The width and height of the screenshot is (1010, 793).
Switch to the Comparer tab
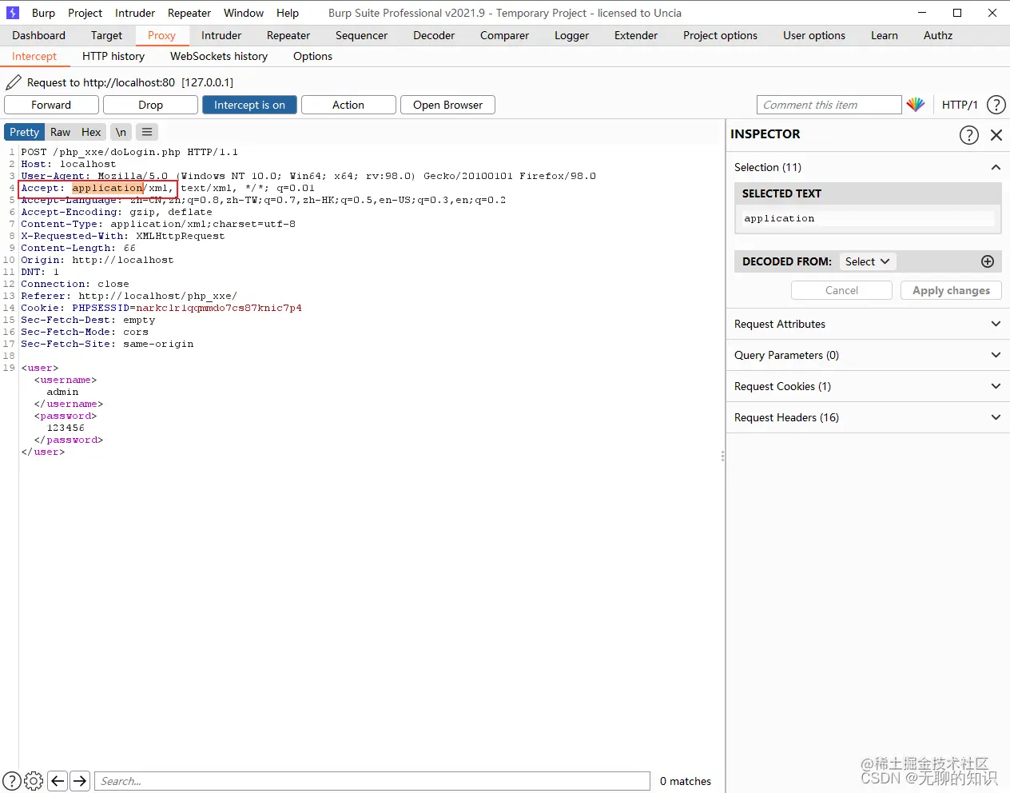504,35
